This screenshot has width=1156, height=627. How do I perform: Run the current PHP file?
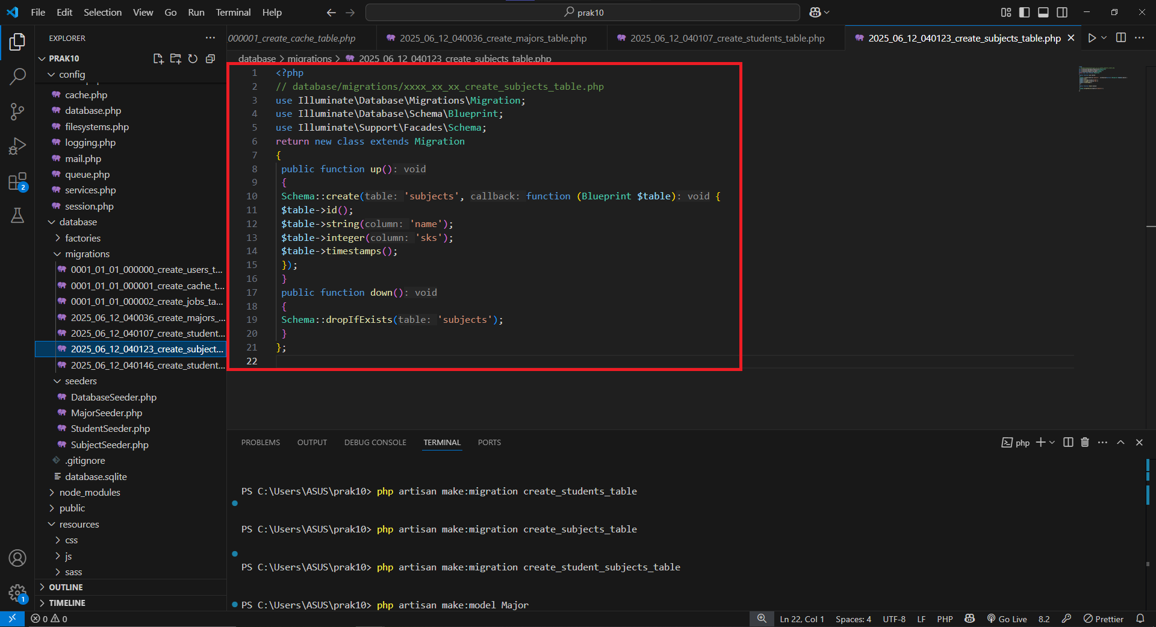(1092, 37)
